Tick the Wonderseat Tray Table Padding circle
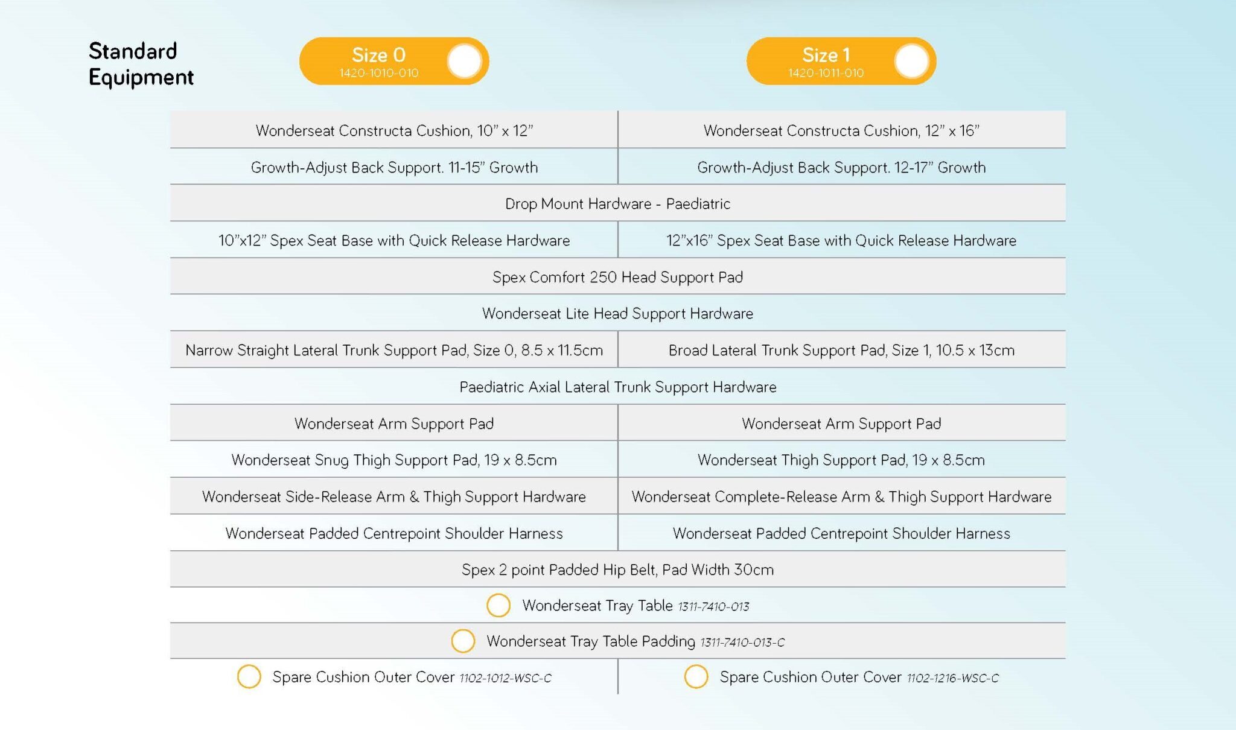1236x730 pixels. [x=463, y=641]
